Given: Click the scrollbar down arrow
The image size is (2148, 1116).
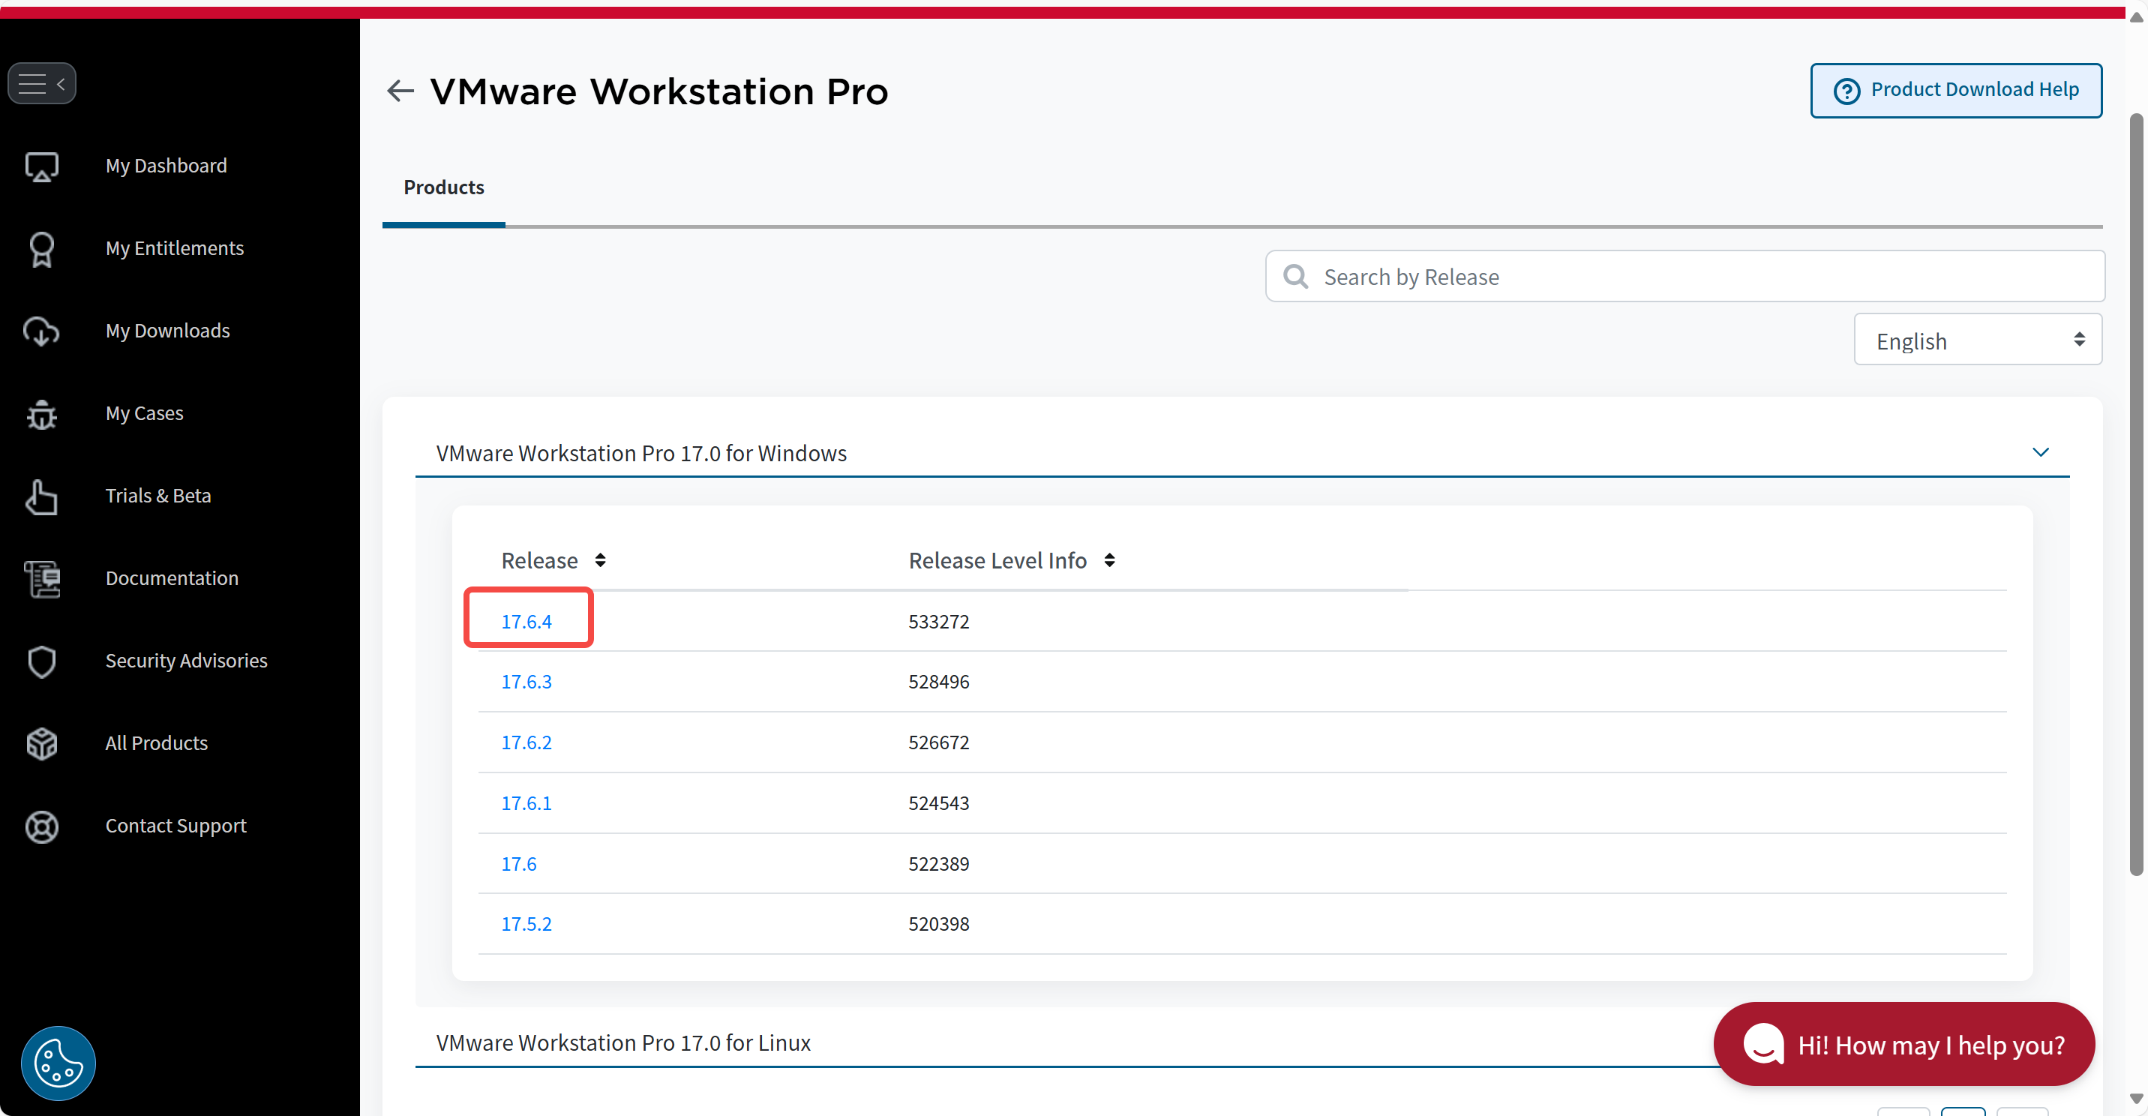Looking at the screenshot, I should coord(2136,1100).
